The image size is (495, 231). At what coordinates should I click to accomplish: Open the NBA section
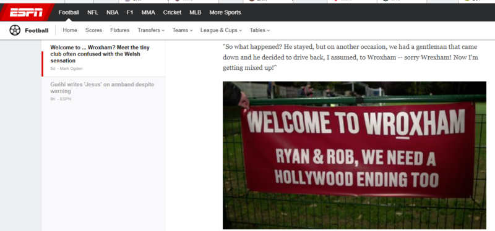[x=113, y=12]
